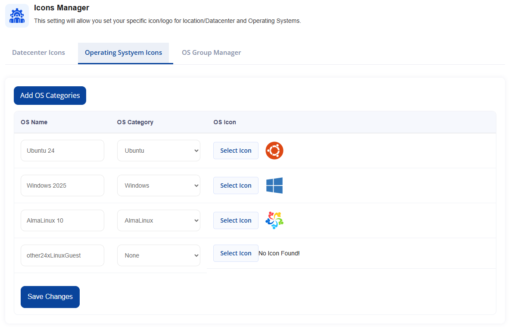Switch to the OS Group Manager tab
This screenshot has height=327, width=511.
pos(211,53)
